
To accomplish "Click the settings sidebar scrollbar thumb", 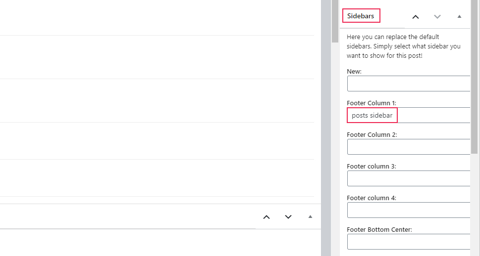I will tap(474, 77).
